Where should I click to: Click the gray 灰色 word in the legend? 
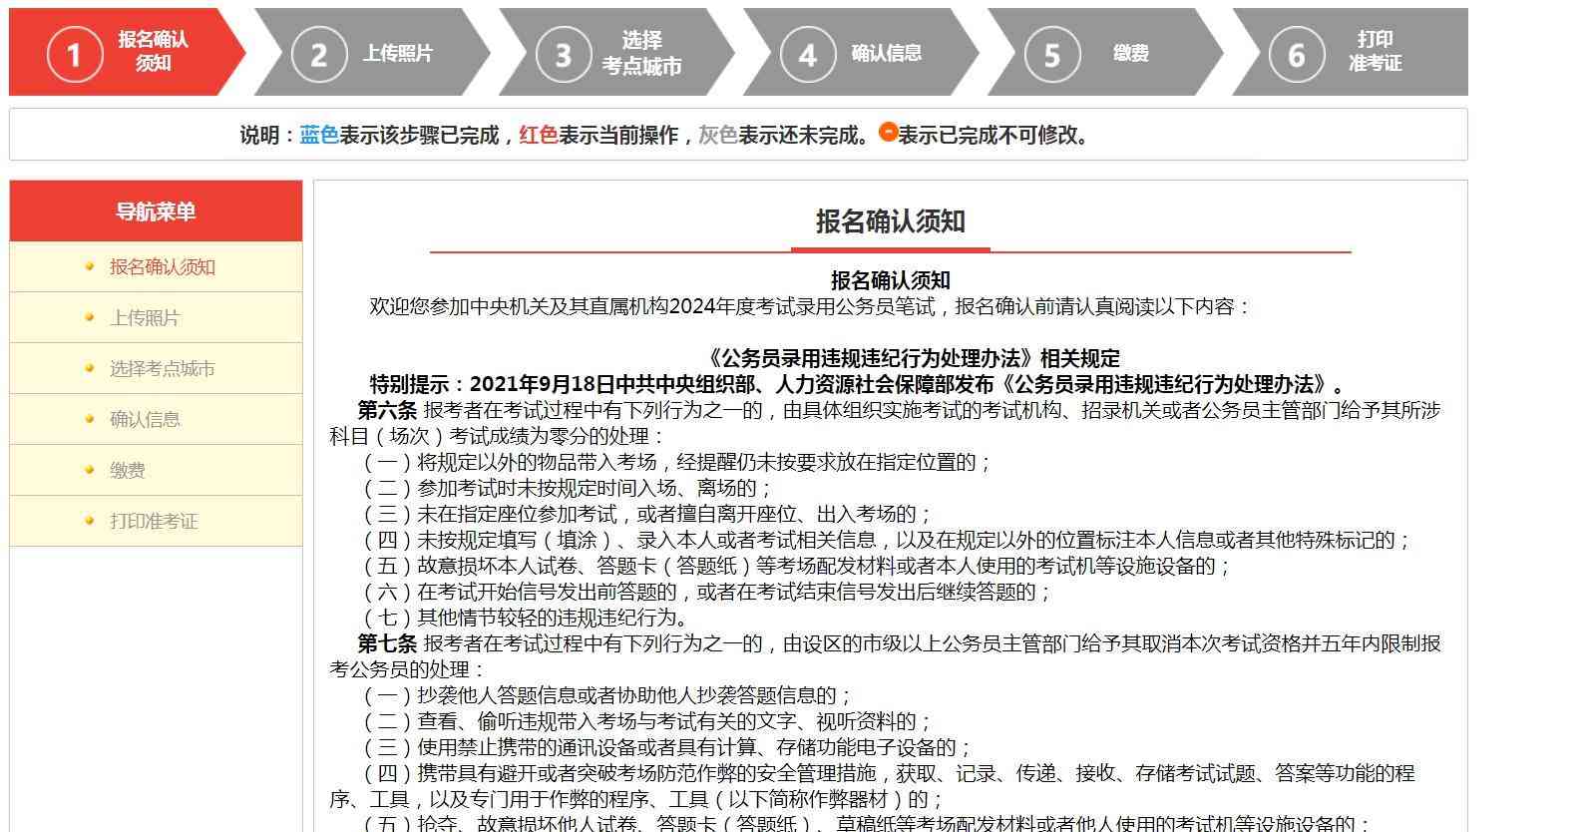[718, 135]
